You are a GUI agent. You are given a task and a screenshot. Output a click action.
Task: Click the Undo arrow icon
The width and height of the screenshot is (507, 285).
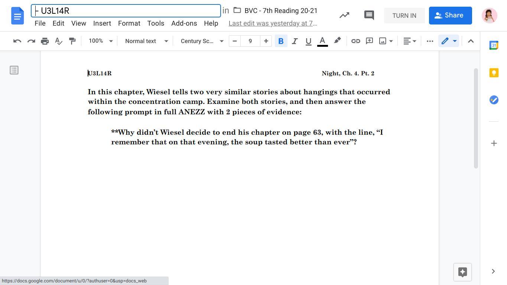tap(17, 41)
